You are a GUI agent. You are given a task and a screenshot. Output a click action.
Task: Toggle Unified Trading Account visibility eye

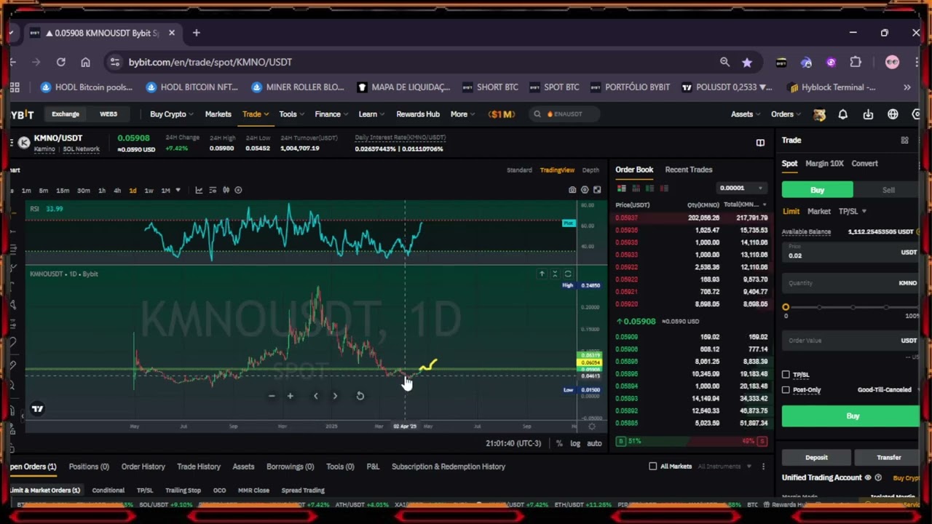[x=867, y=478]
